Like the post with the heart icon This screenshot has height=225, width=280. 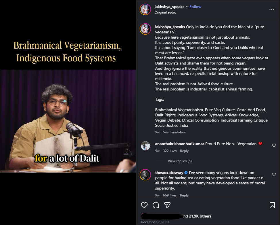point(144,205)
